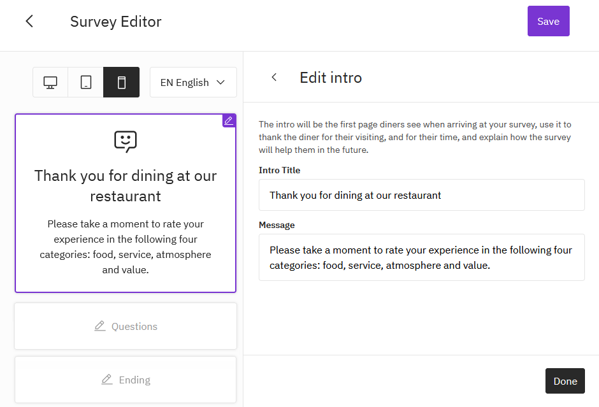This screenshot has width=599, height=407.
Task: Click the pencil icon beside Ending
Action: tap(107, 380)
